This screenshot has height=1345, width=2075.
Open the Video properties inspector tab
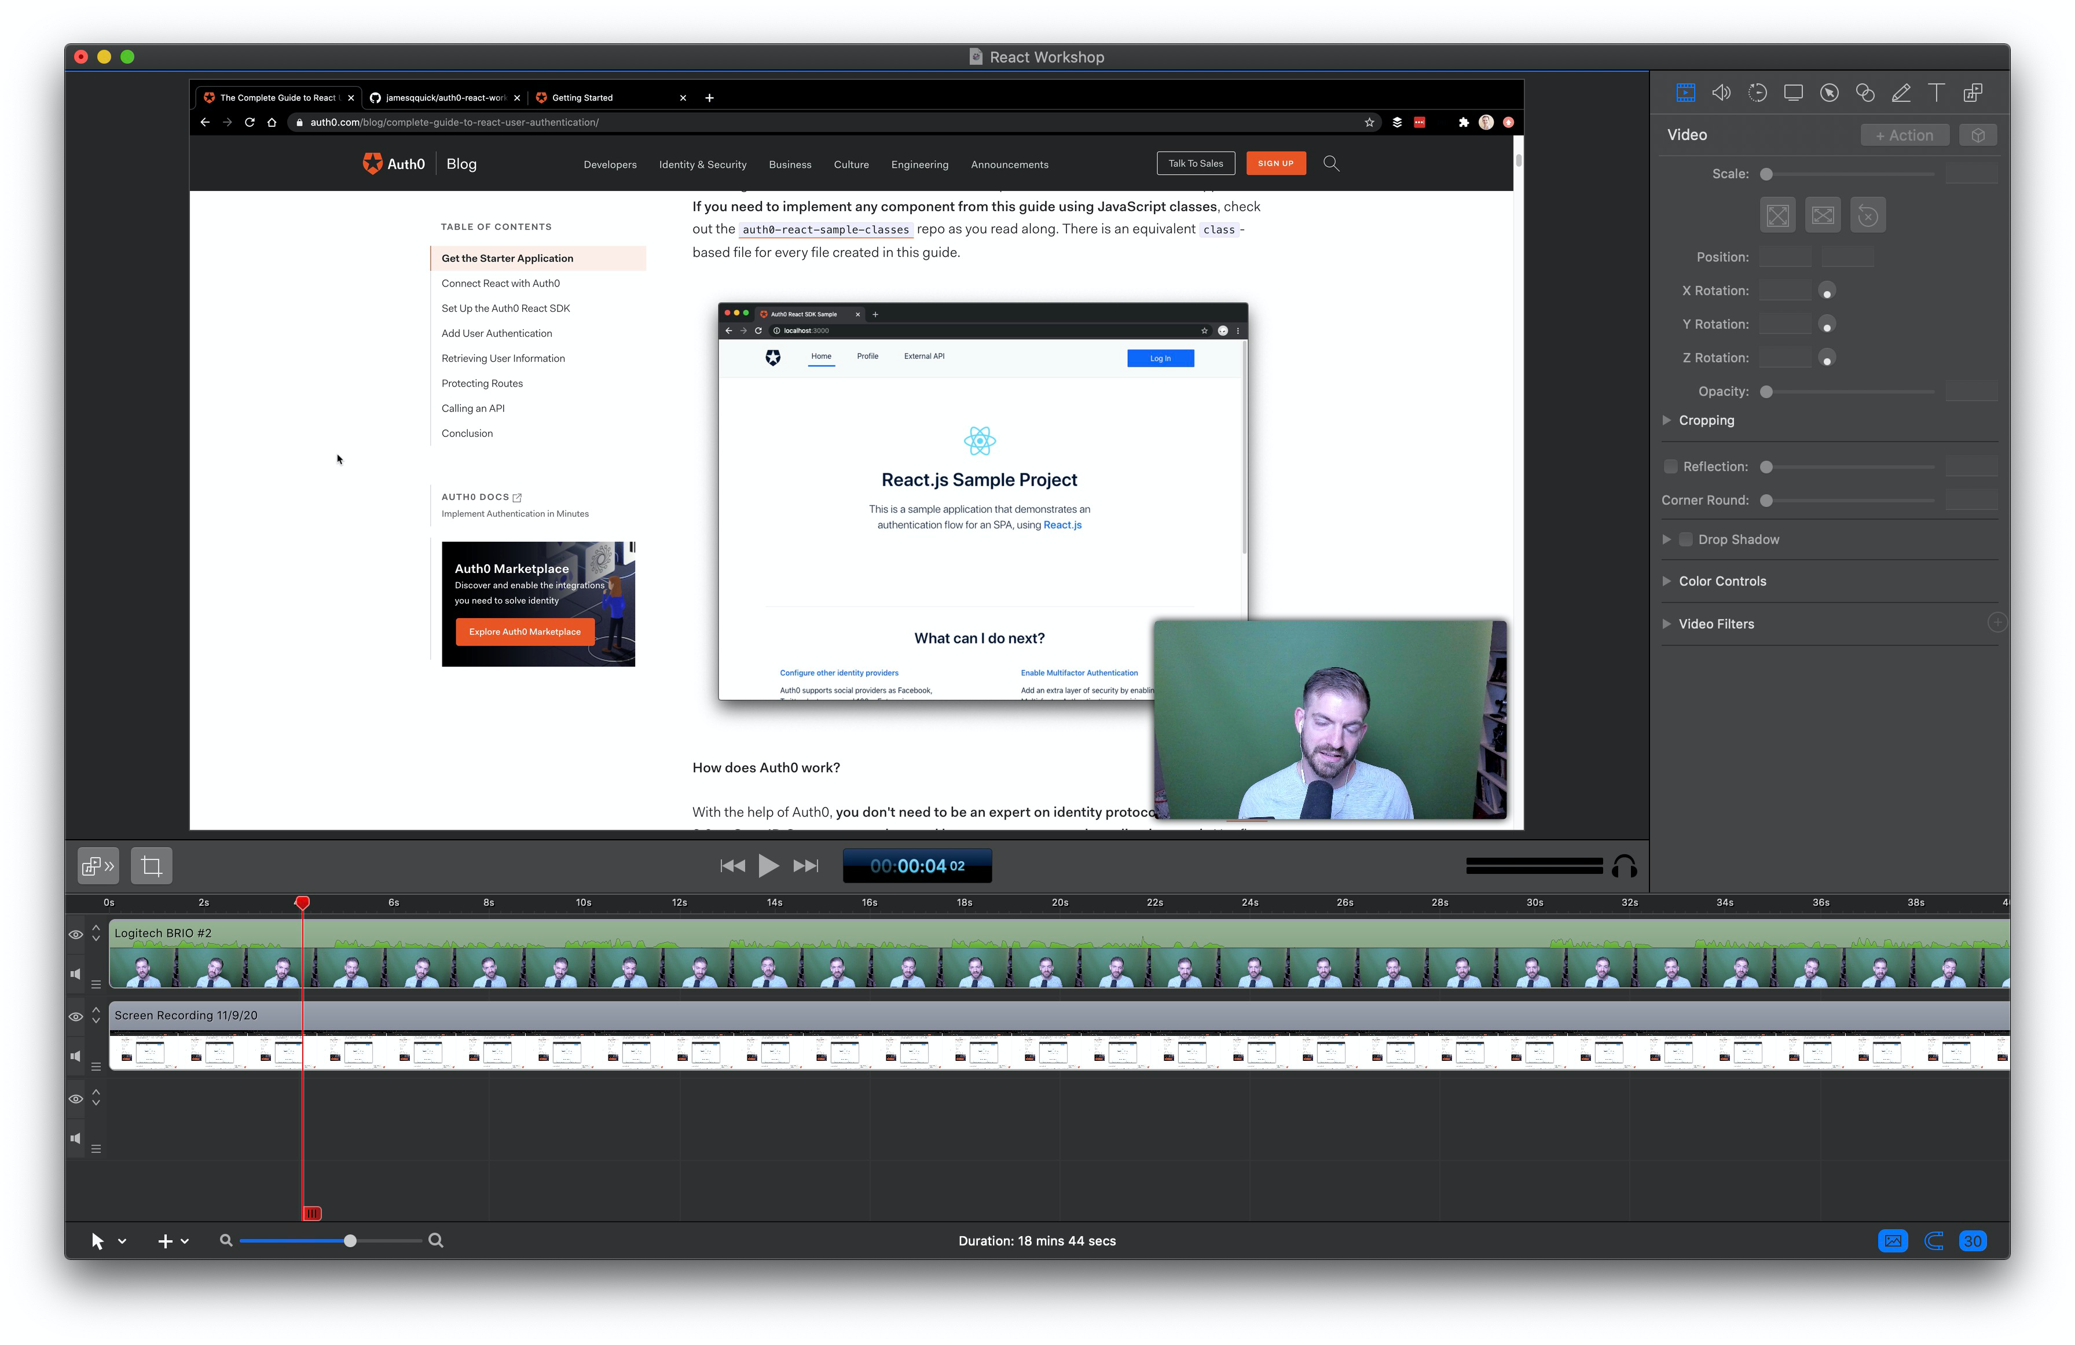click(1685, 93)
